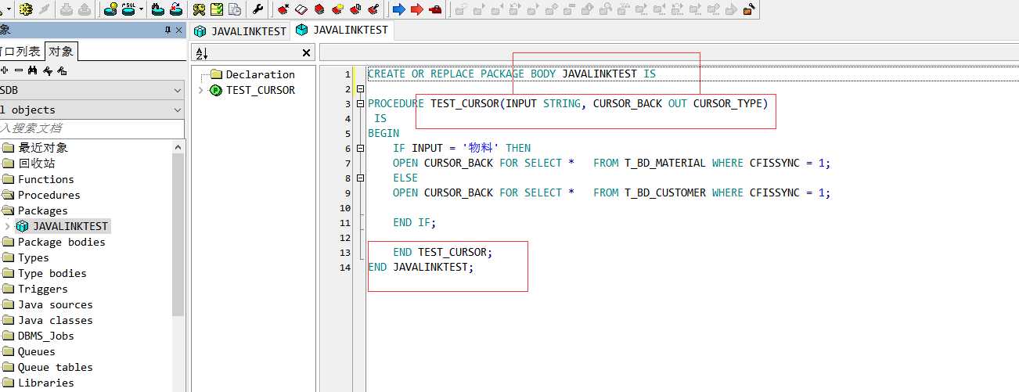The width and height of the screenshot is (1019, 392).
Task: Open the arrow beside the PSQL icon
Action: [x=142, y=9]
